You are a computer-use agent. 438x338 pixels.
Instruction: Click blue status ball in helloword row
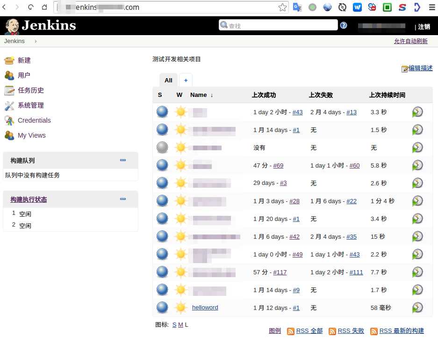162,308
